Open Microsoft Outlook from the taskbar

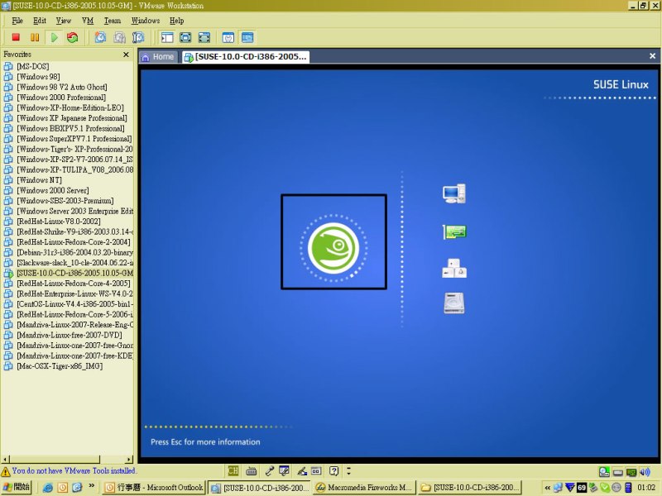(x=154, y=488)
